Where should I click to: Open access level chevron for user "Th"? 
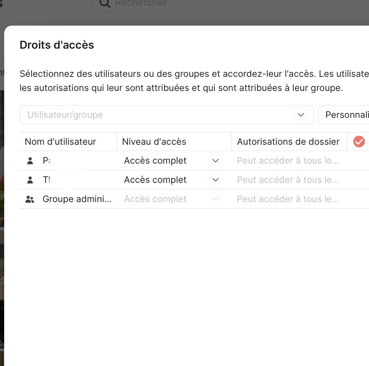pyautogui.click(x=215, y=180)
